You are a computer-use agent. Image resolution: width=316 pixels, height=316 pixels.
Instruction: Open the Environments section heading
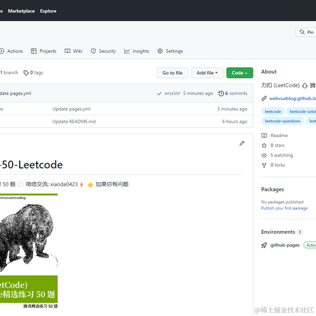tap(278, 232)
